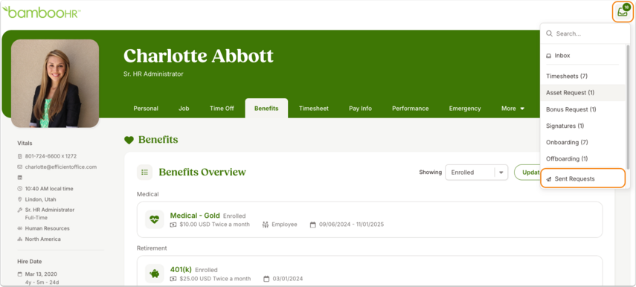Open the Performance tab
Viewport: 636px width, 287px height.
click(x=411, y=109)
